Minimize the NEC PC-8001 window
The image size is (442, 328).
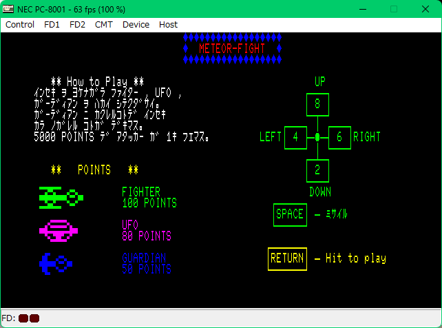point(363,9)
